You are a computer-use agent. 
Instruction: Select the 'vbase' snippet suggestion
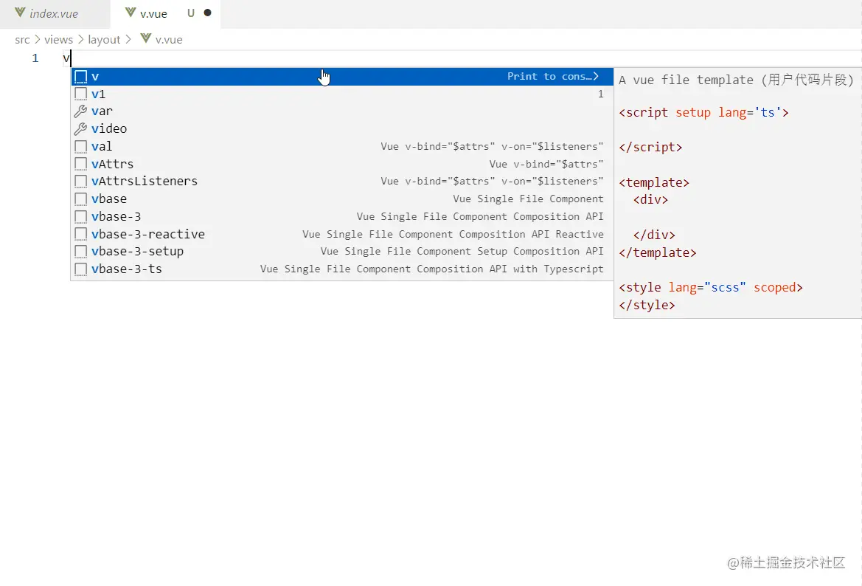click(x=342, y=199)
